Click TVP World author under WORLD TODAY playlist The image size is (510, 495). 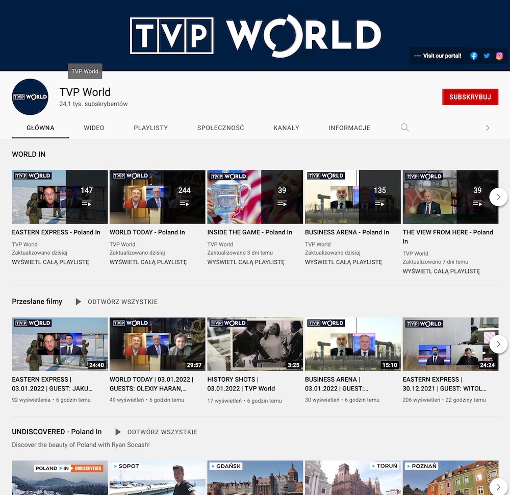122,244
